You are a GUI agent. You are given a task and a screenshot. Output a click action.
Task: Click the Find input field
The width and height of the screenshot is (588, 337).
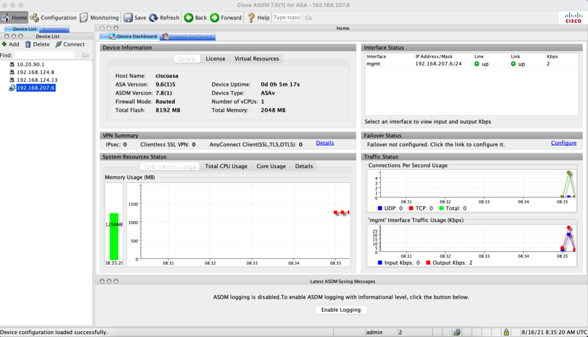click(44, 55)
